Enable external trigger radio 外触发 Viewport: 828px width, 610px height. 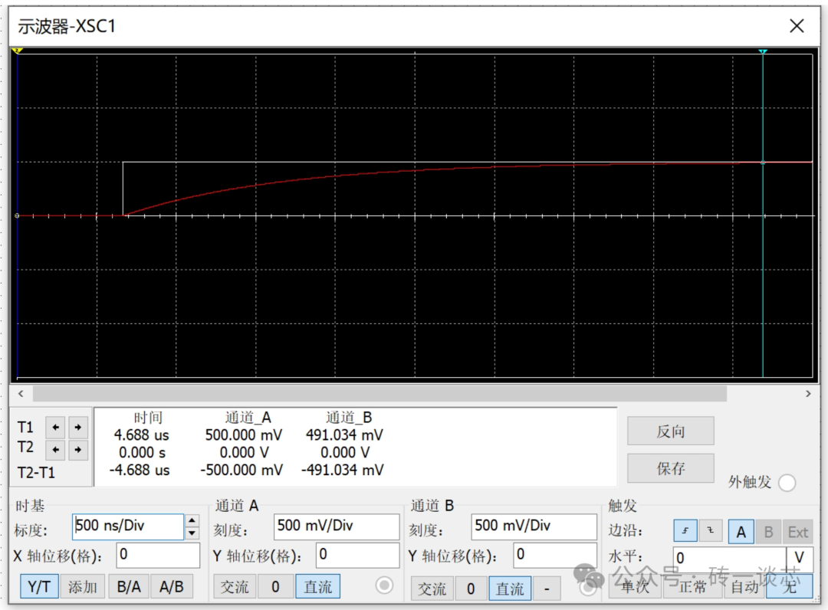coord(787,483)
